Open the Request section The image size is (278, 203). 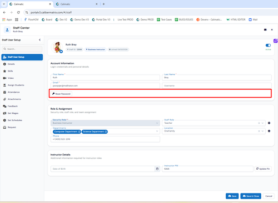pos(22,127)
